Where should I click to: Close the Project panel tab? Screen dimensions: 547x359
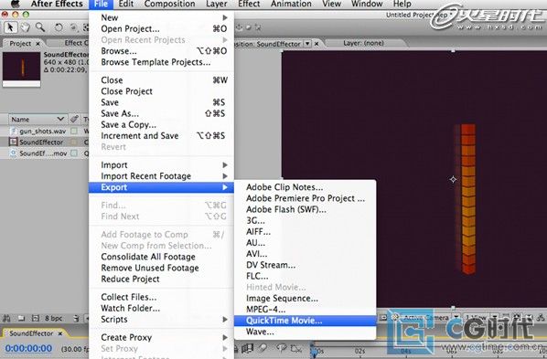click(38, 44)
